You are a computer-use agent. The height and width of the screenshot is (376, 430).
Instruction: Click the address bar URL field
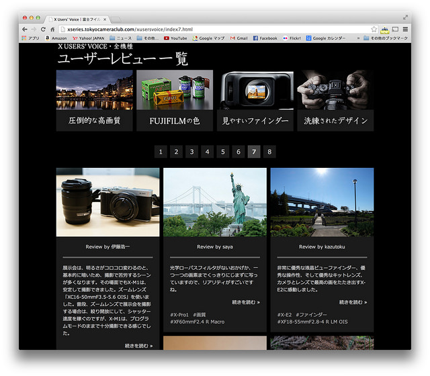[x=202, y=30]
